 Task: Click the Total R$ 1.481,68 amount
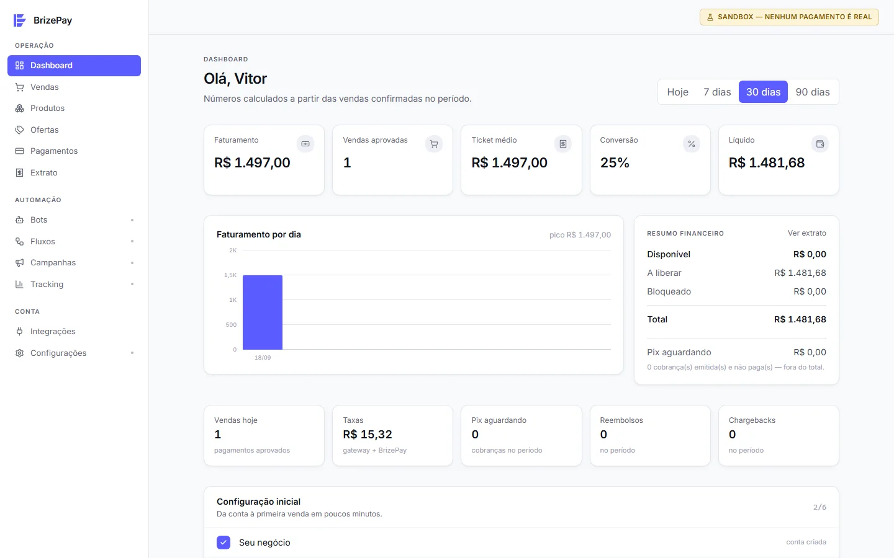800,319
